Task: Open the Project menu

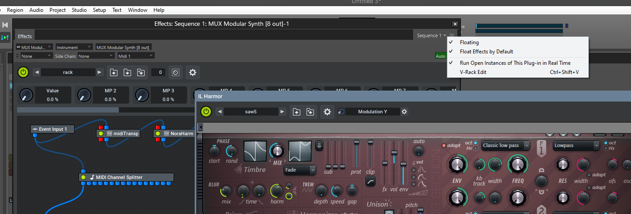Action: click(58, 10)
